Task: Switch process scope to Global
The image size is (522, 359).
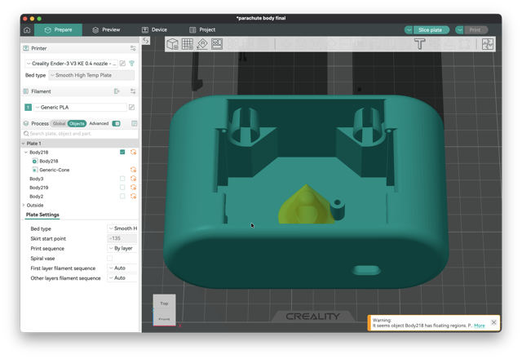Action: pos(59,123)
